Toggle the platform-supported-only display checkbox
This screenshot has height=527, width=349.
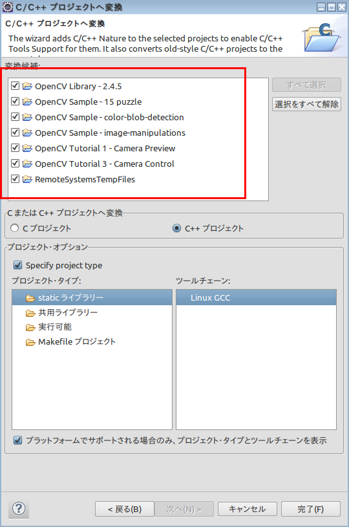pos(18,440)
